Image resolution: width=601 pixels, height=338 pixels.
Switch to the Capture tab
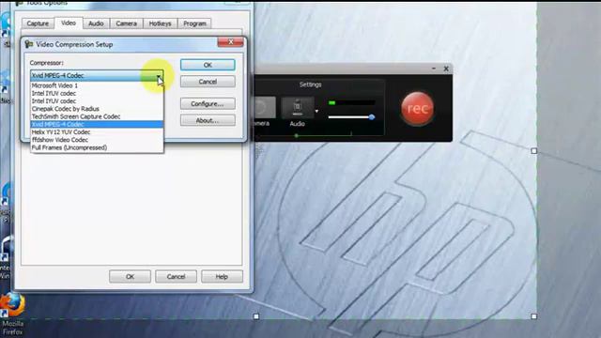[38, 23]
